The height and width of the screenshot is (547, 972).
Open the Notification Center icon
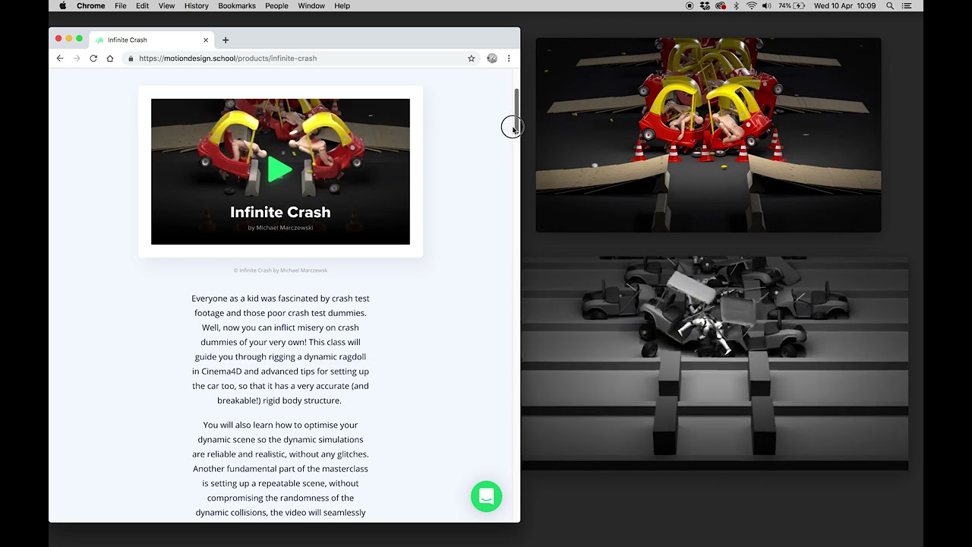click(x=906, y=6)
